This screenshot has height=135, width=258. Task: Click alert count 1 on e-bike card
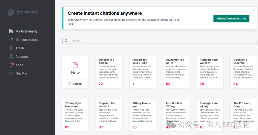133,84
